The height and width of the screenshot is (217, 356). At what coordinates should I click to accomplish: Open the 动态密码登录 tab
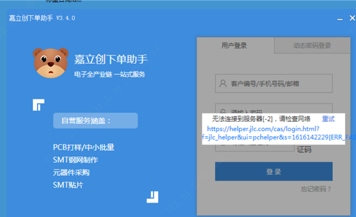click(x=312, y=46)
